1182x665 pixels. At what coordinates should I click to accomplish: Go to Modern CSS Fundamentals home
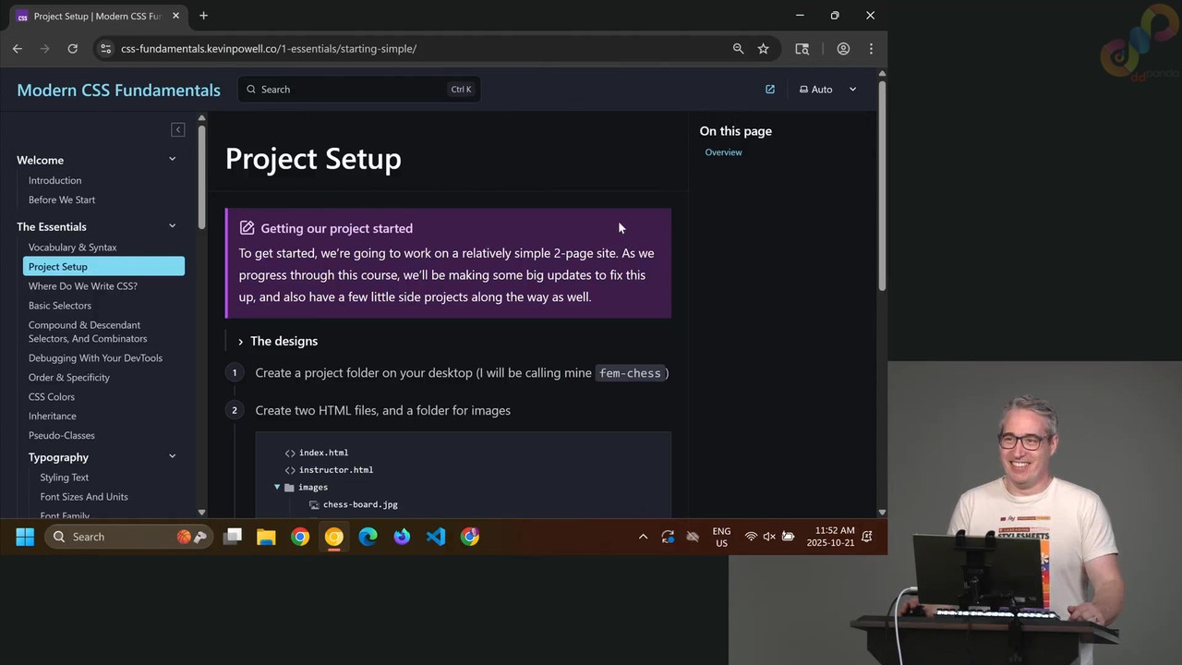point(118,90)
